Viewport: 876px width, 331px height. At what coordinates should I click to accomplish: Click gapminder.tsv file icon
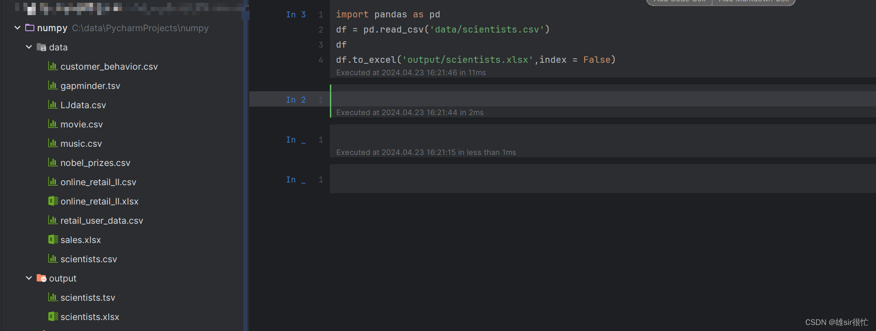click(x=53, y=85)
